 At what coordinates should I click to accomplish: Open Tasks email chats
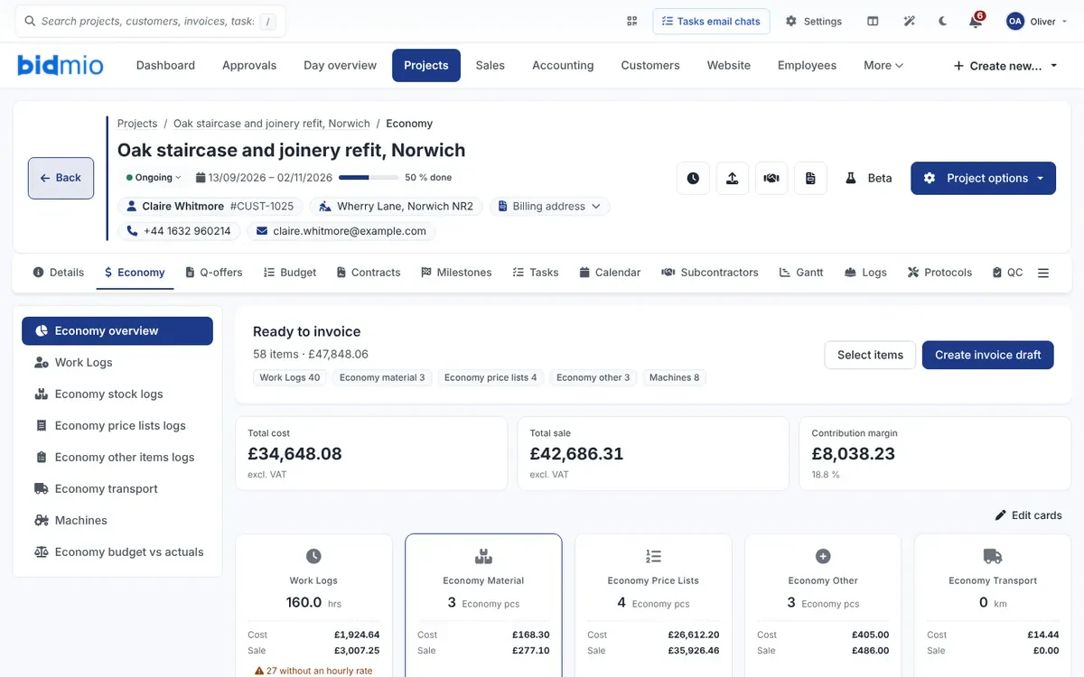[x=711, y=21]
